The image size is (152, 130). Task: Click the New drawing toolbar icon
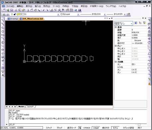tap(4, 10)
